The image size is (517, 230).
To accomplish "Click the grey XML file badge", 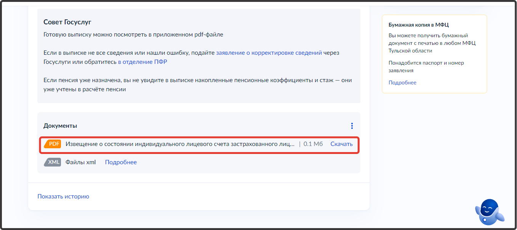I will 53,162.
